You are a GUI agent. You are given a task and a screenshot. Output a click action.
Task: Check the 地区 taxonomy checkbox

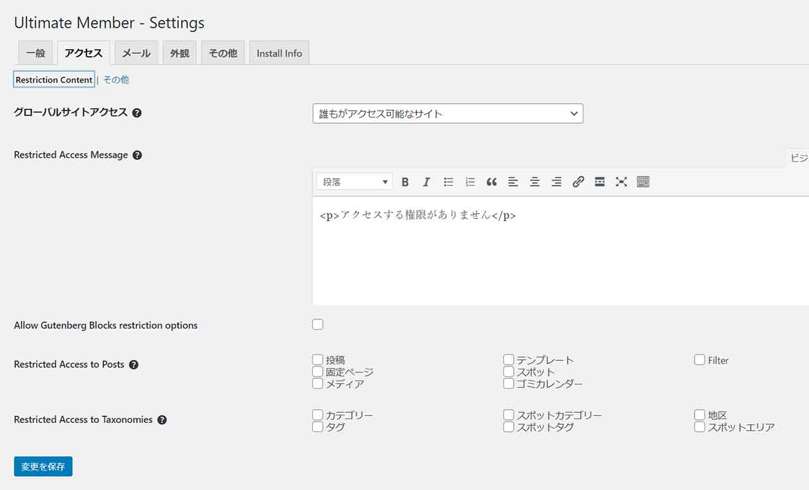coord(700,415)
